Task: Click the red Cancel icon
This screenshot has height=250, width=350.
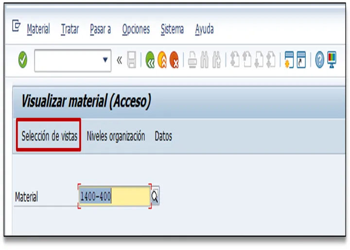Action: [x=175, y=60]
